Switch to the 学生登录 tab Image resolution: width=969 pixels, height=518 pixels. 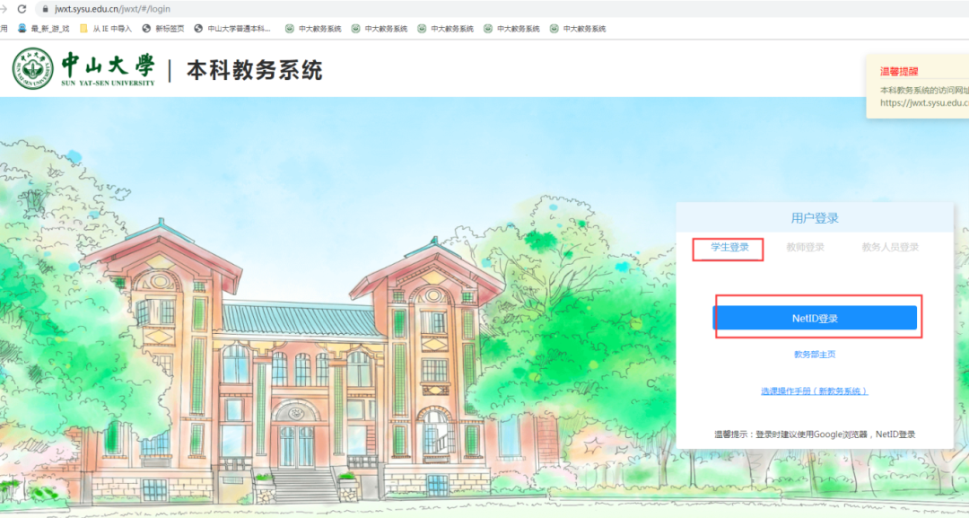point(729,247)
